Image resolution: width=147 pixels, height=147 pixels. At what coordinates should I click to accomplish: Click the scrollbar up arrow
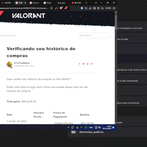(116, 12)
